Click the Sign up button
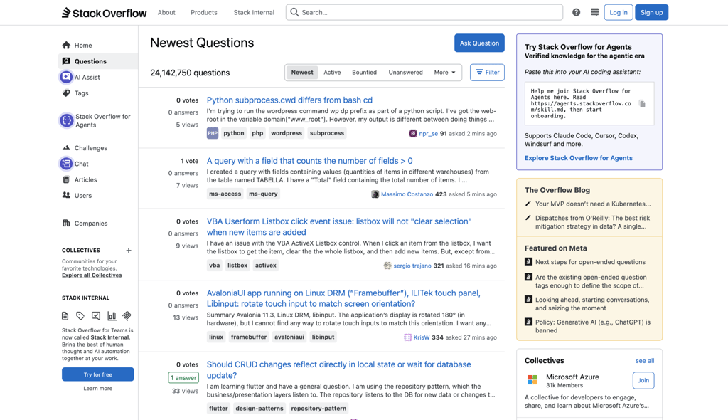728x420 pixels. 651,13
